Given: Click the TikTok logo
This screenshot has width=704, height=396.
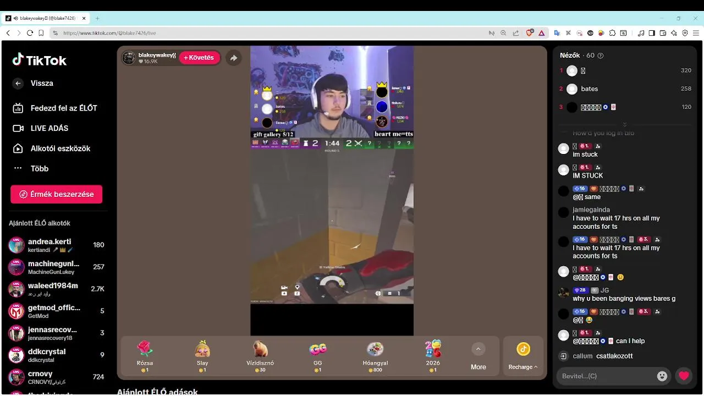Looking at the screenshot, I should click(40, 60).
